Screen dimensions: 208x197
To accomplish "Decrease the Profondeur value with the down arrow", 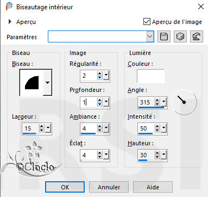I will (100, 104).
